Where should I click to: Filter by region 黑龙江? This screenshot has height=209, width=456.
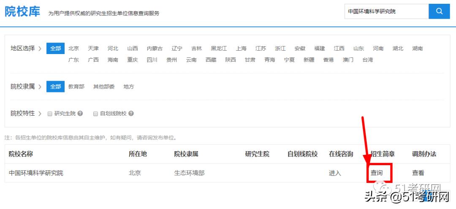pos(219,48)
